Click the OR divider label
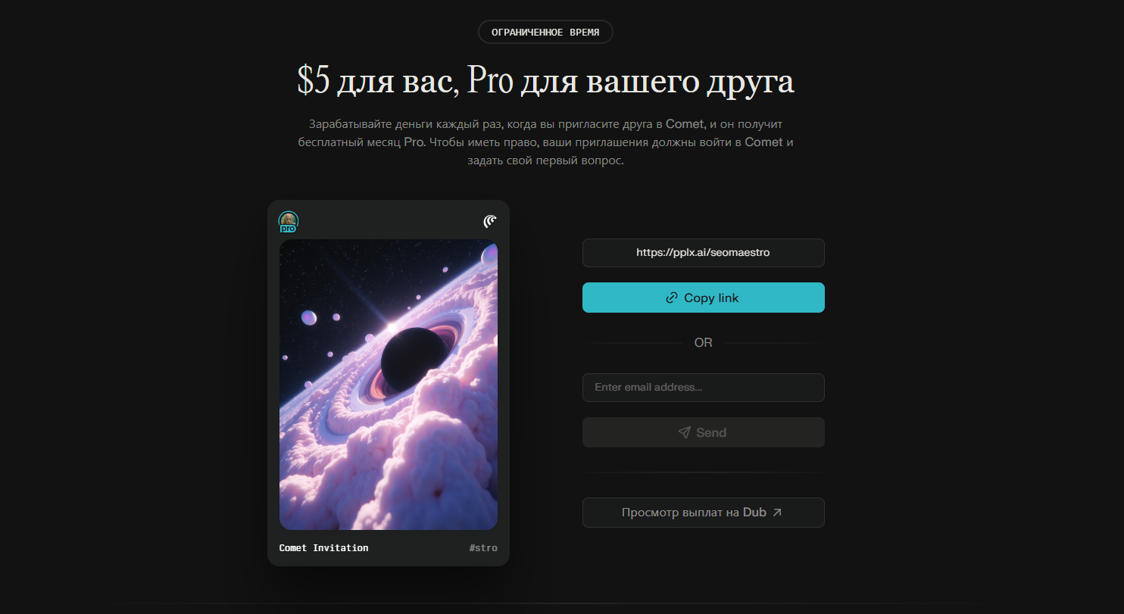1124x614 pixels. [x=703, y=343]
